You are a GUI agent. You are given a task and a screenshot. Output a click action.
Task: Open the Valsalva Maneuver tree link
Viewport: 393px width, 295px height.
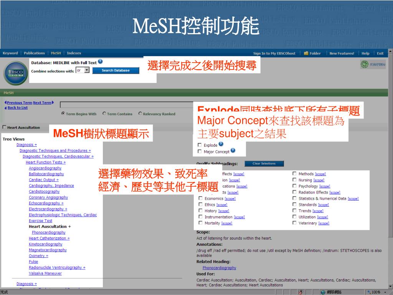pyautogui.click(x=45, y=273)
